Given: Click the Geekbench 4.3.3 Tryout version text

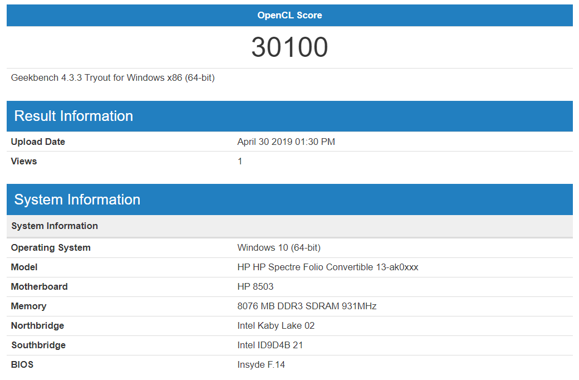Looking at the screenshot, I should point(112,77).
